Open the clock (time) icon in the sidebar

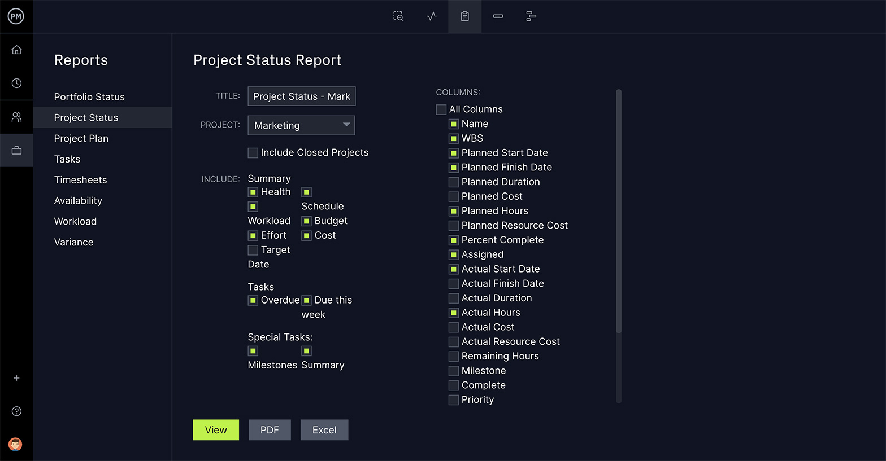pyautogui.click(x=16, y=84)
